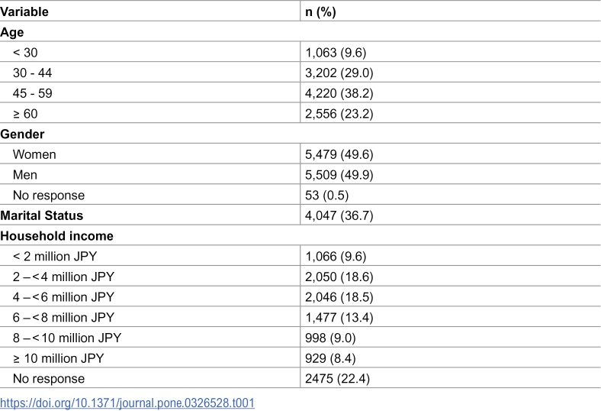Click the '< 2 million JPY' label

[x=55, y=256]
